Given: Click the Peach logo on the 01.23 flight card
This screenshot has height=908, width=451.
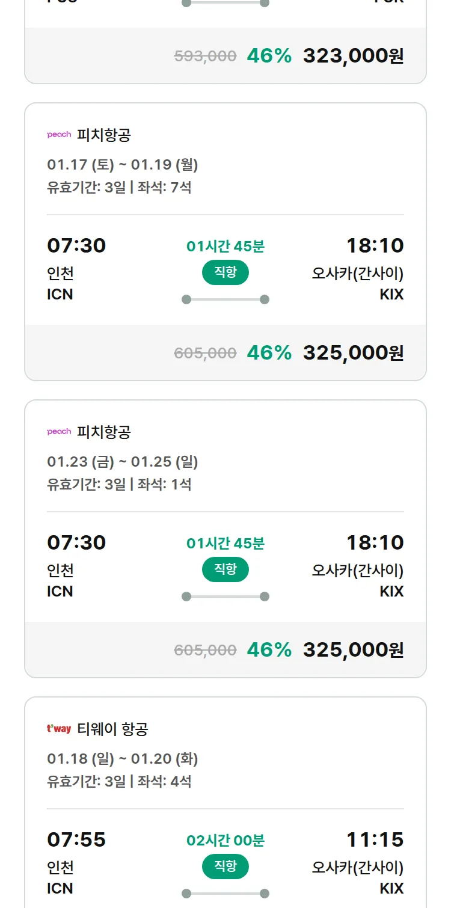Looking at the screenshot, I should (59, 432).
